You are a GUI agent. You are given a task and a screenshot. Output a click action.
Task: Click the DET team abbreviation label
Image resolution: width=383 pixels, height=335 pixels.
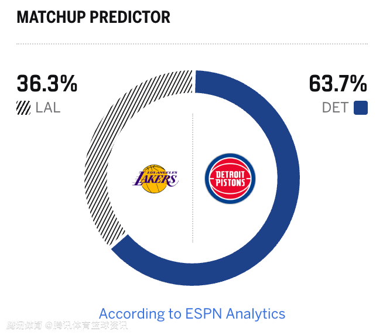point(335,108)
